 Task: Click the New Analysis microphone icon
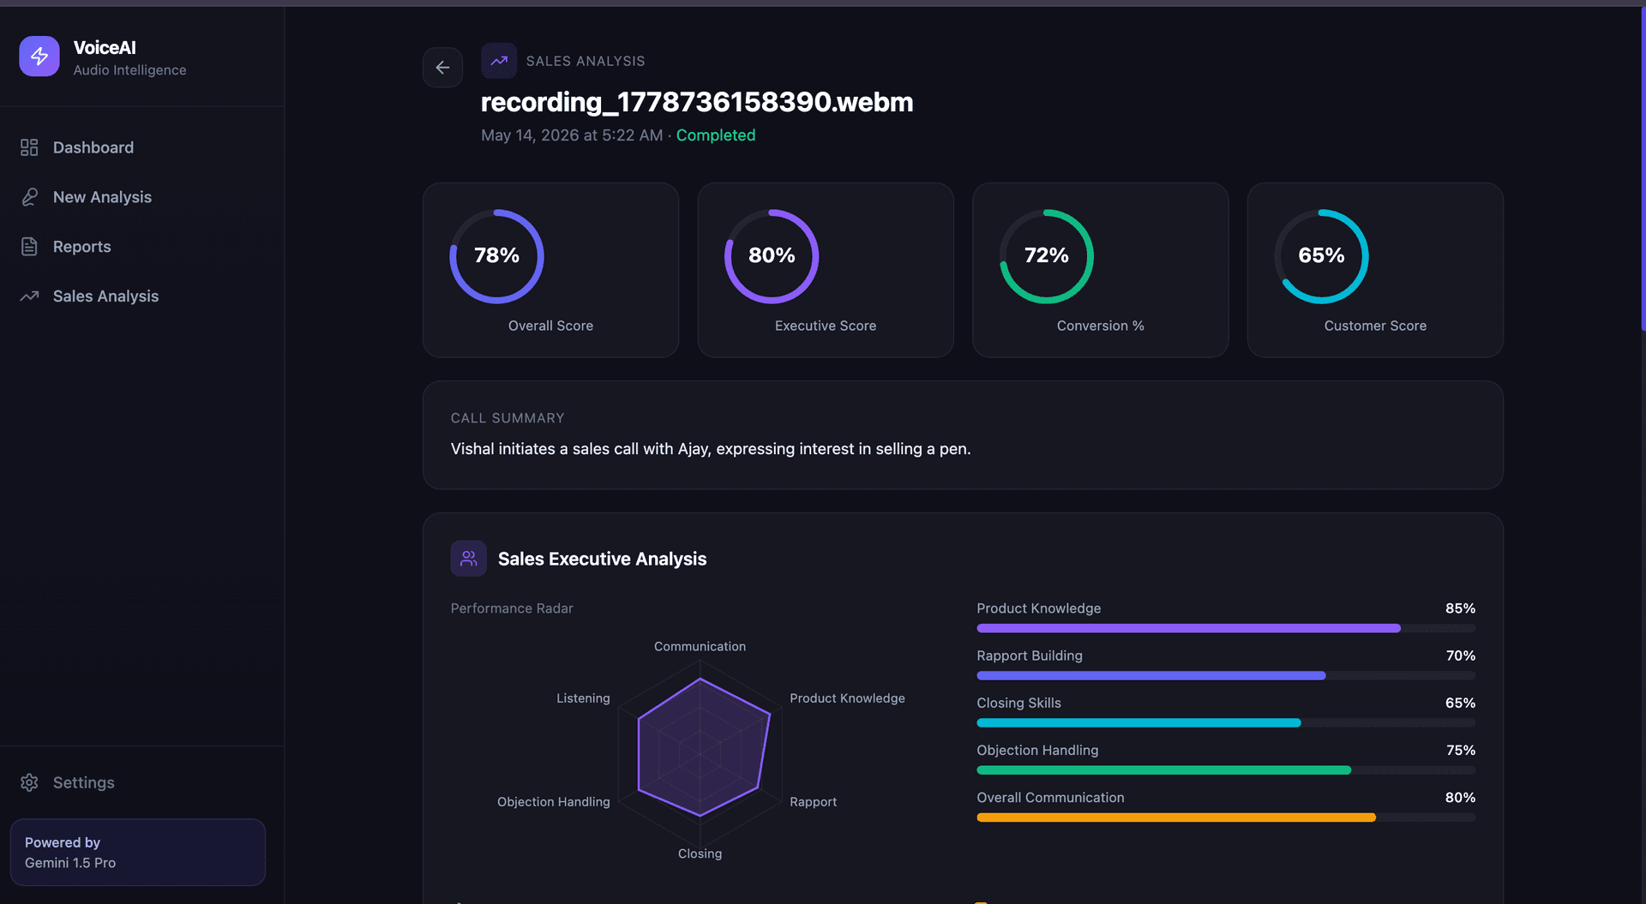click(x=29, y=197)
